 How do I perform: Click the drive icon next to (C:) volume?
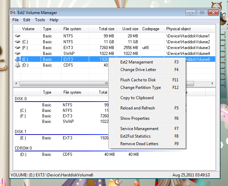click(x=17, y=42)
